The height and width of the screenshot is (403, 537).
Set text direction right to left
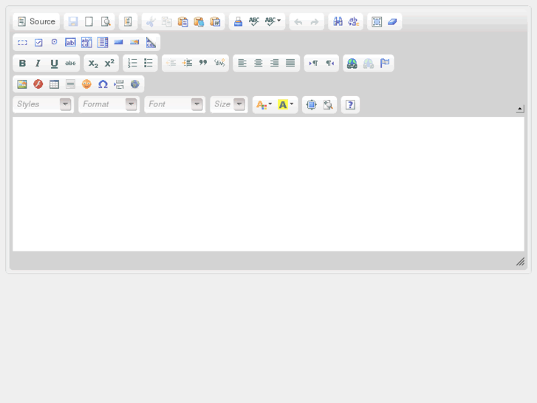click(x=329, y=64)
